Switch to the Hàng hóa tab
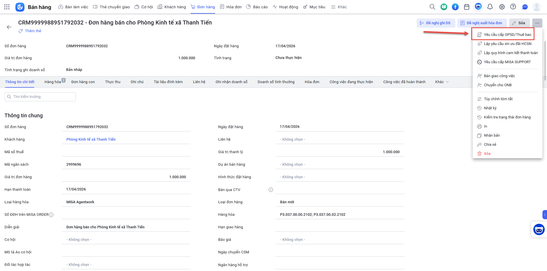The image size is (547, 271). 53,82
